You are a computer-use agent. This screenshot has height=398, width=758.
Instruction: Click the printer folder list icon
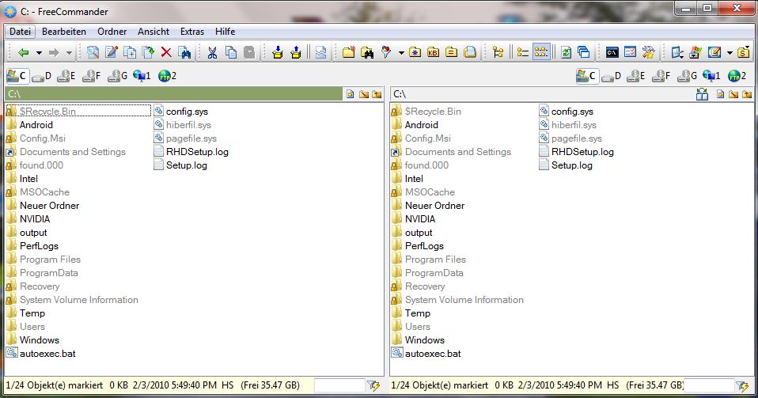[x=470, y=52]
